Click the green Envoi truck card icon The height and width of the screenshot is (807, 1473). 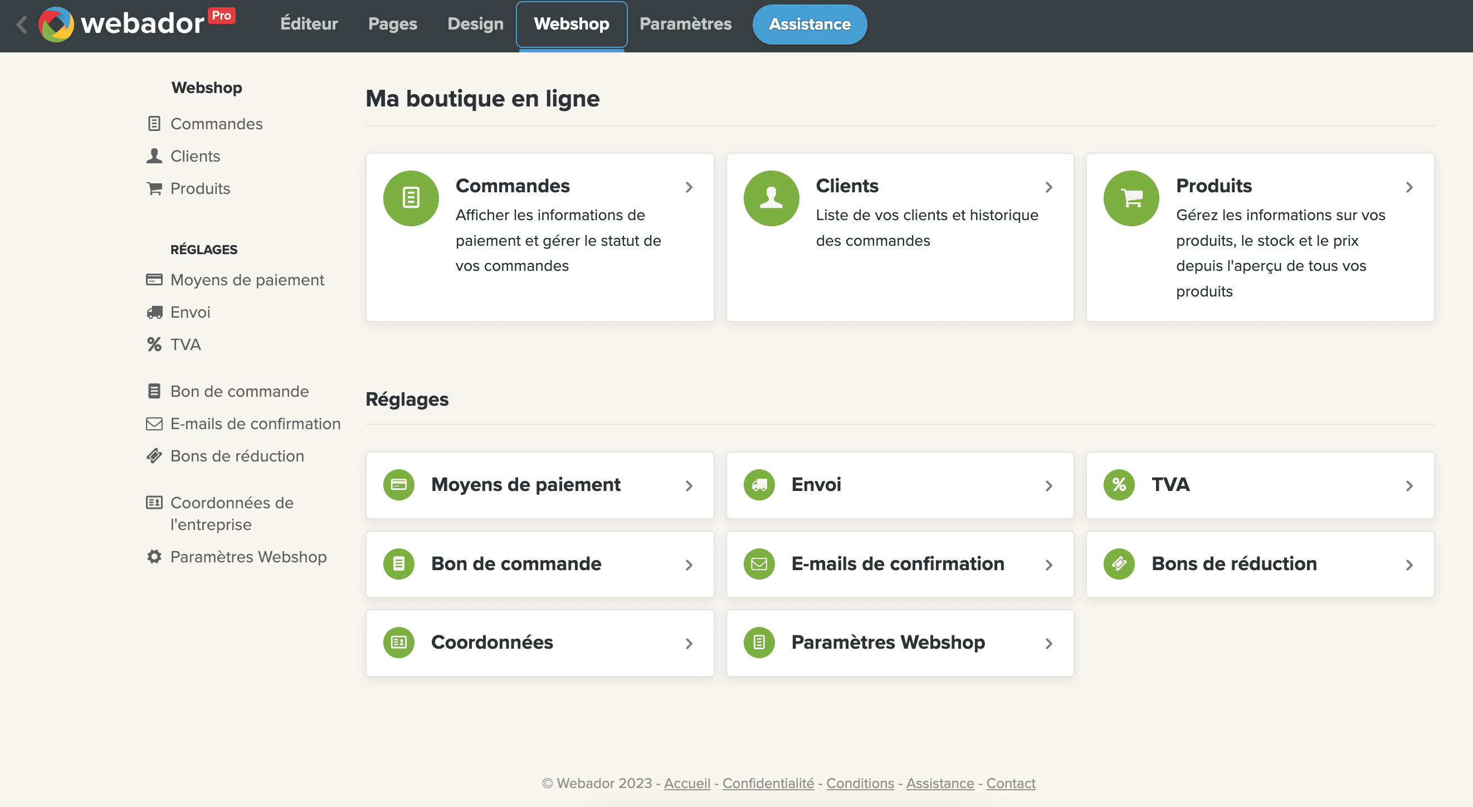tap(759, 485)
